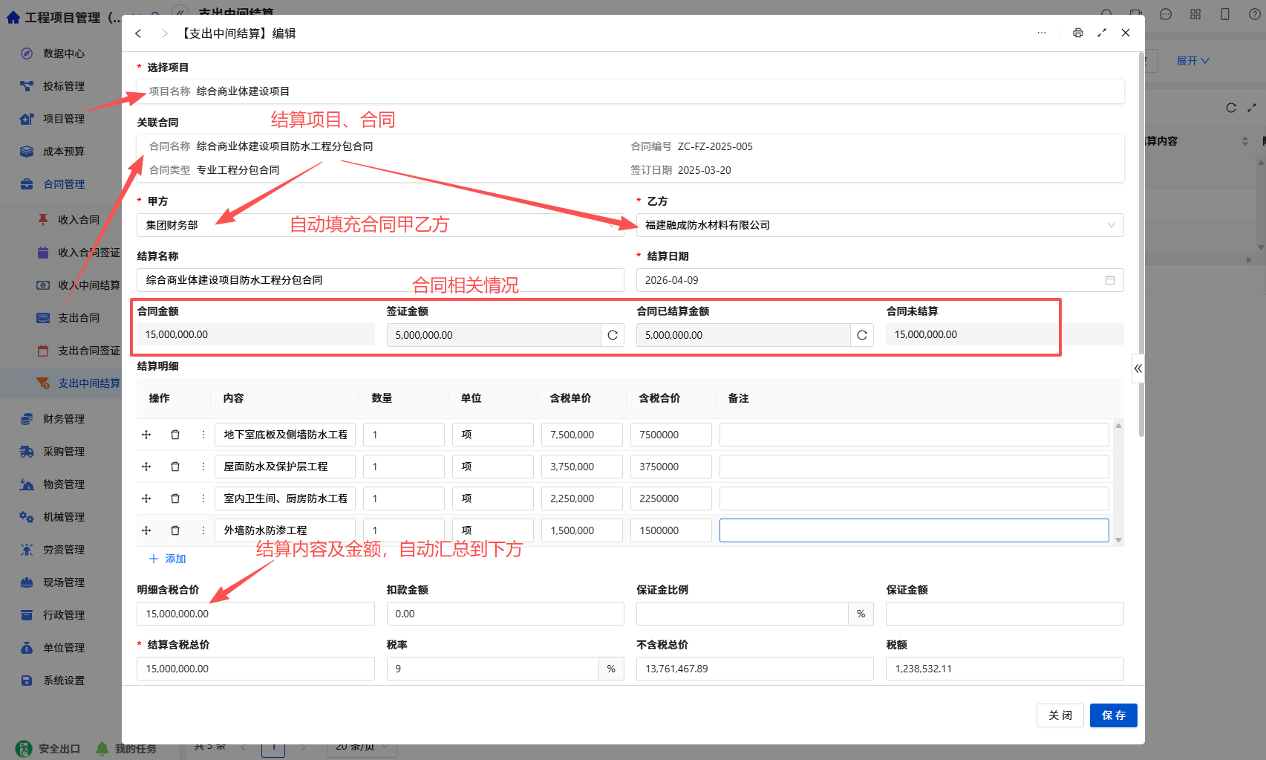Image resolution: width=1266 pixels, height=760 pixels.
Task: Expand 成本预算 sidebar menu
Action: 63,152
